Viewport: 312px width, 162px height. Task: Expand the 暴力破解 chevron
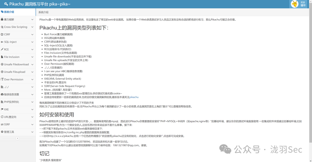[32, 19]
